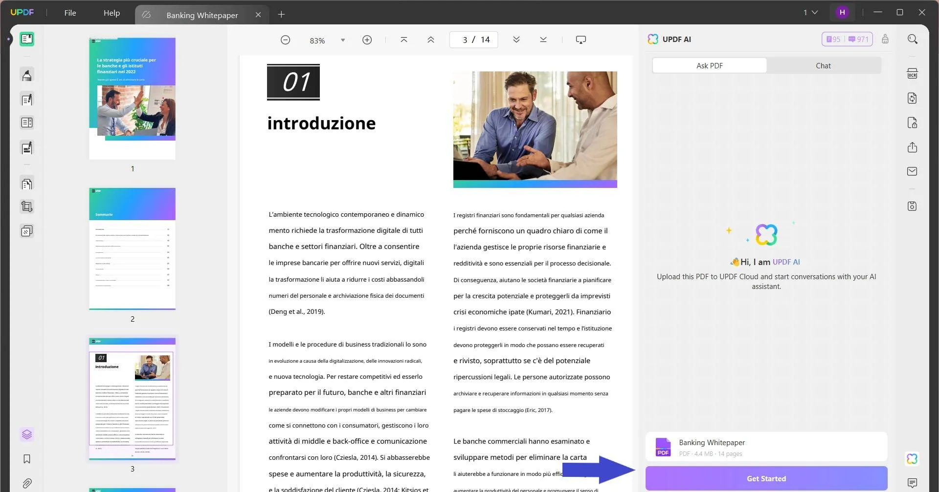
Task: Open the File menu
Action: (70, 13)
